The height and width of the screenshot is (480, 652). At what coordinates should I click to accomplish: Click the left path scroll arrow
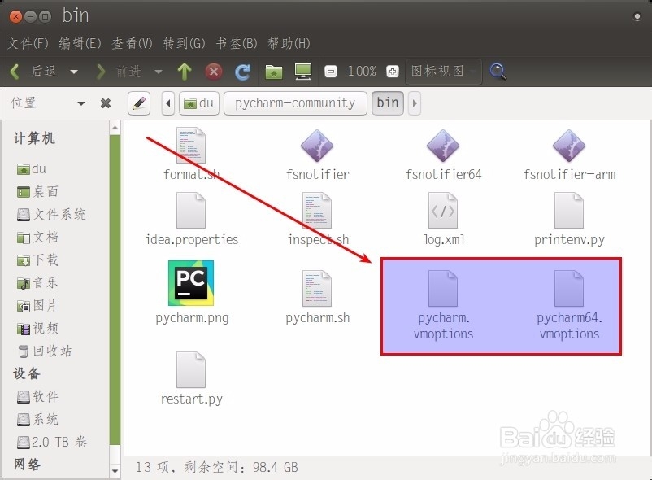(168, 103)
